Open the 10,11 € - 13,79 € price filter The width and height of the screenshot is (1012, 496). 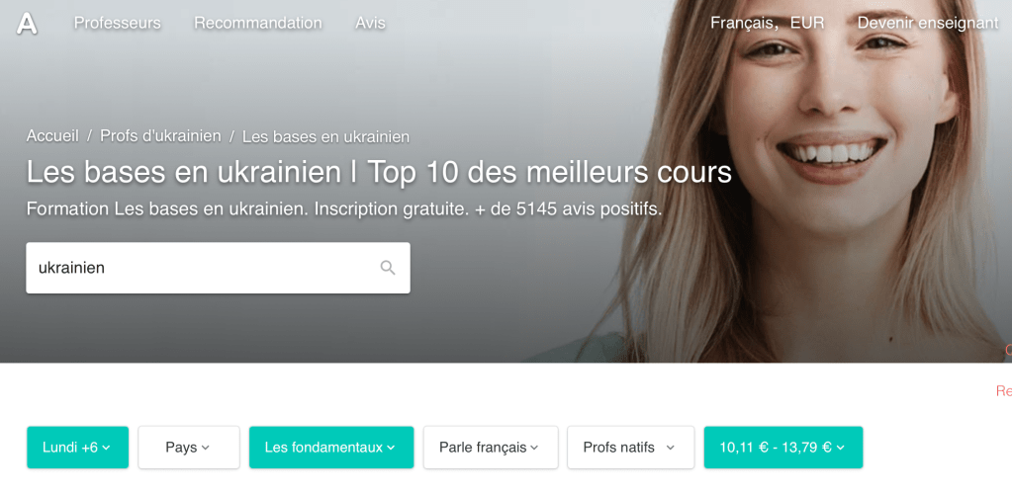[782, 447]
